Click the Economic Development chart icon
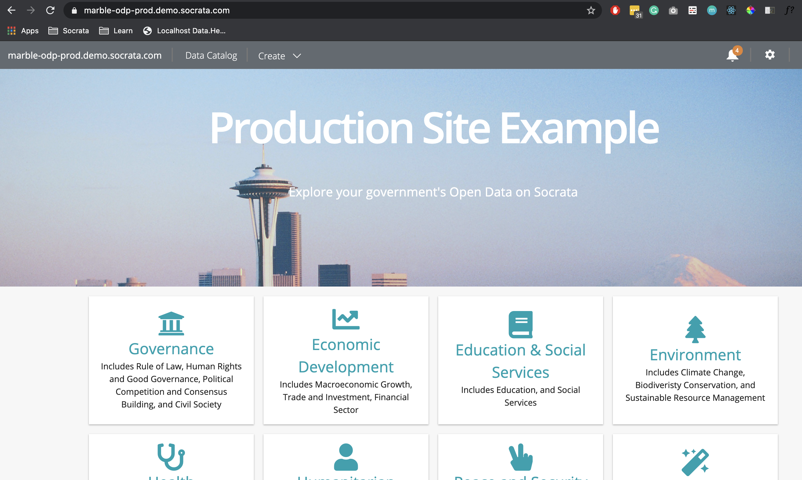This screenshot has height=480, width=802. (346, 319)
